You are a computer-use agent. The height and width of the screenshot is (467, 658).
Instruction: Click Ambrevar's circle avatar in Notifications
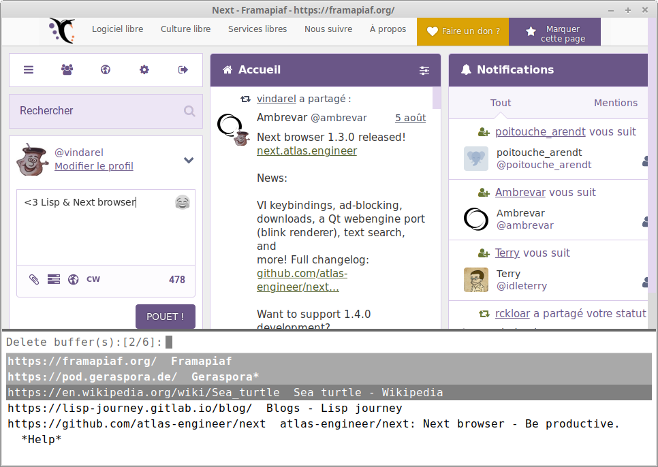[476, 219]
